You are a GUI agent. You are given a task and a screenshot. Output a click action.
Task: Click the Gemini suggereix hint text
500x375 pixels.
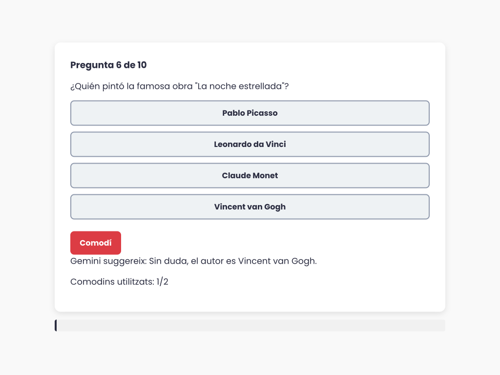(x=193, y=261)
